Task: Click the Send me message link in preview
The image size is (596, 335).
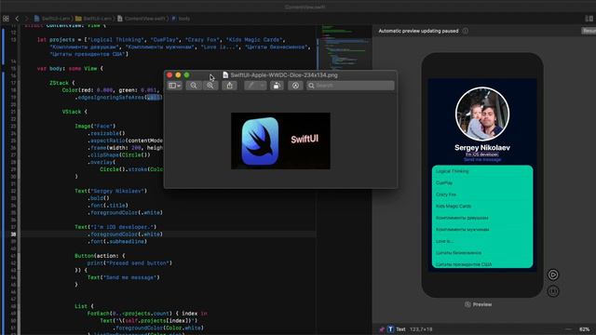Action: [x=482, y=159]
